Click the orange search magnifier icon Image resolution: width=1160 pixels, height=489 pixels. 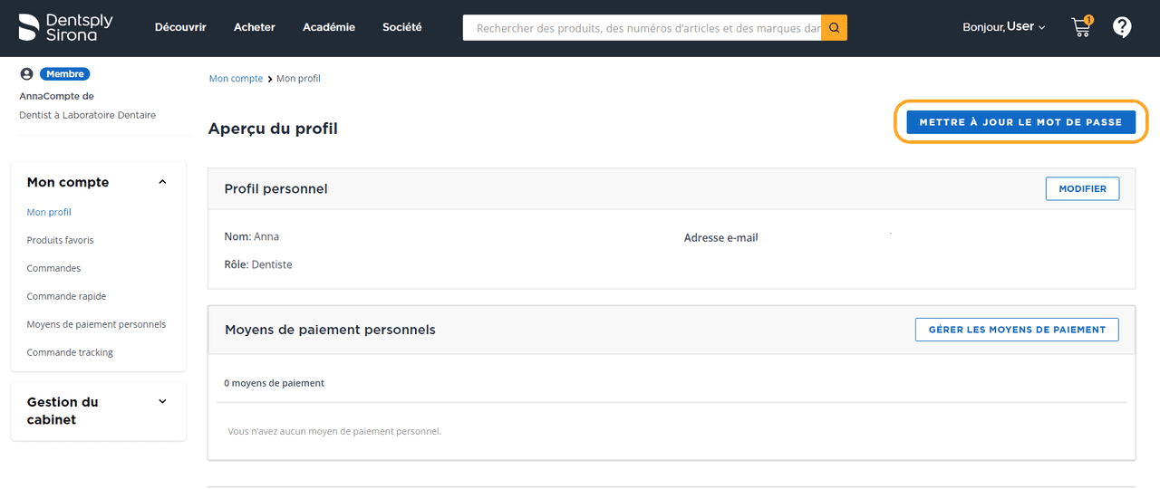(834, 28)
